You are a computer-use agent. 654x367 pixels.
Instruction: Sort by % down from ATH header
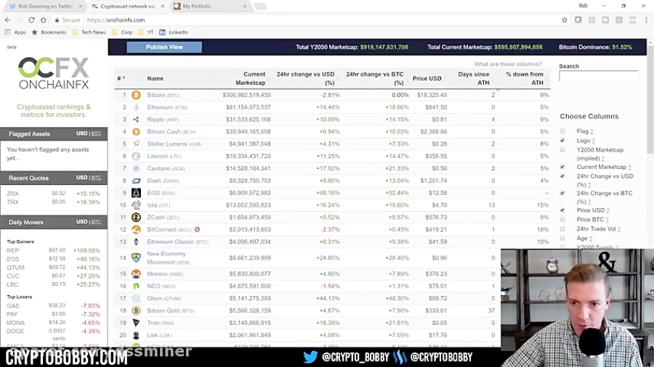click(x=524, y=78)
